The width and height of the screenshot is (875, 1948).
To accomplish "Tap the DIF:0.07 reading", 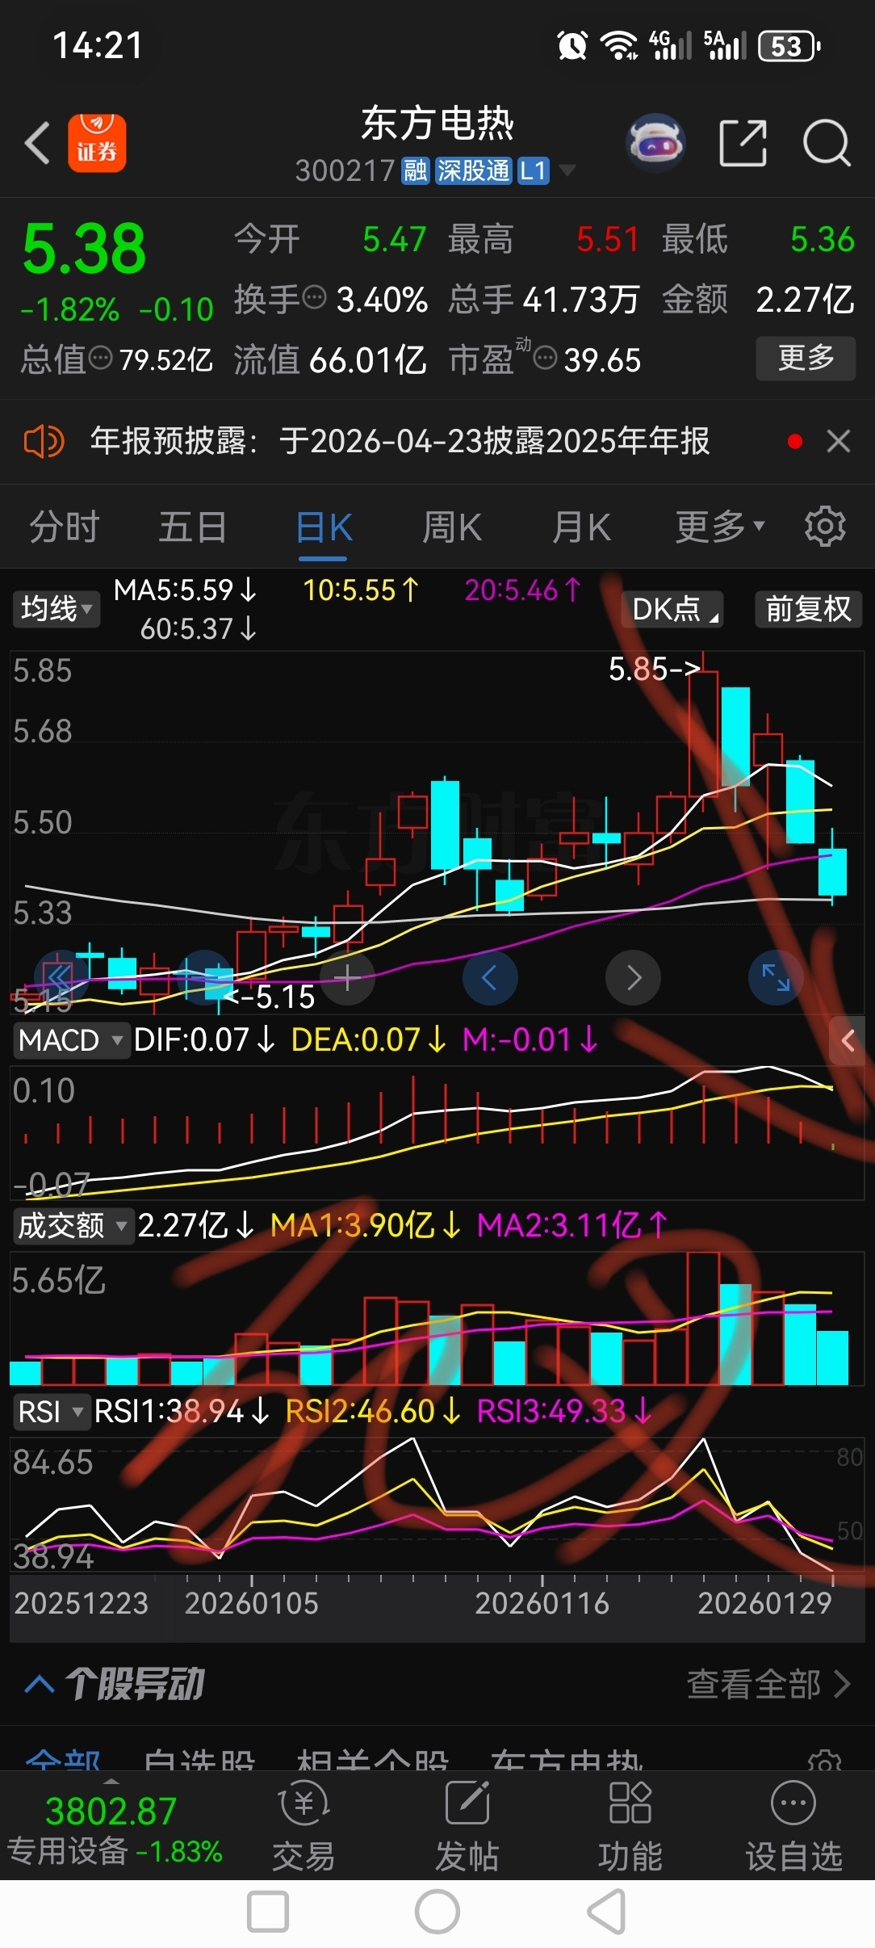I will point(204,1040).
